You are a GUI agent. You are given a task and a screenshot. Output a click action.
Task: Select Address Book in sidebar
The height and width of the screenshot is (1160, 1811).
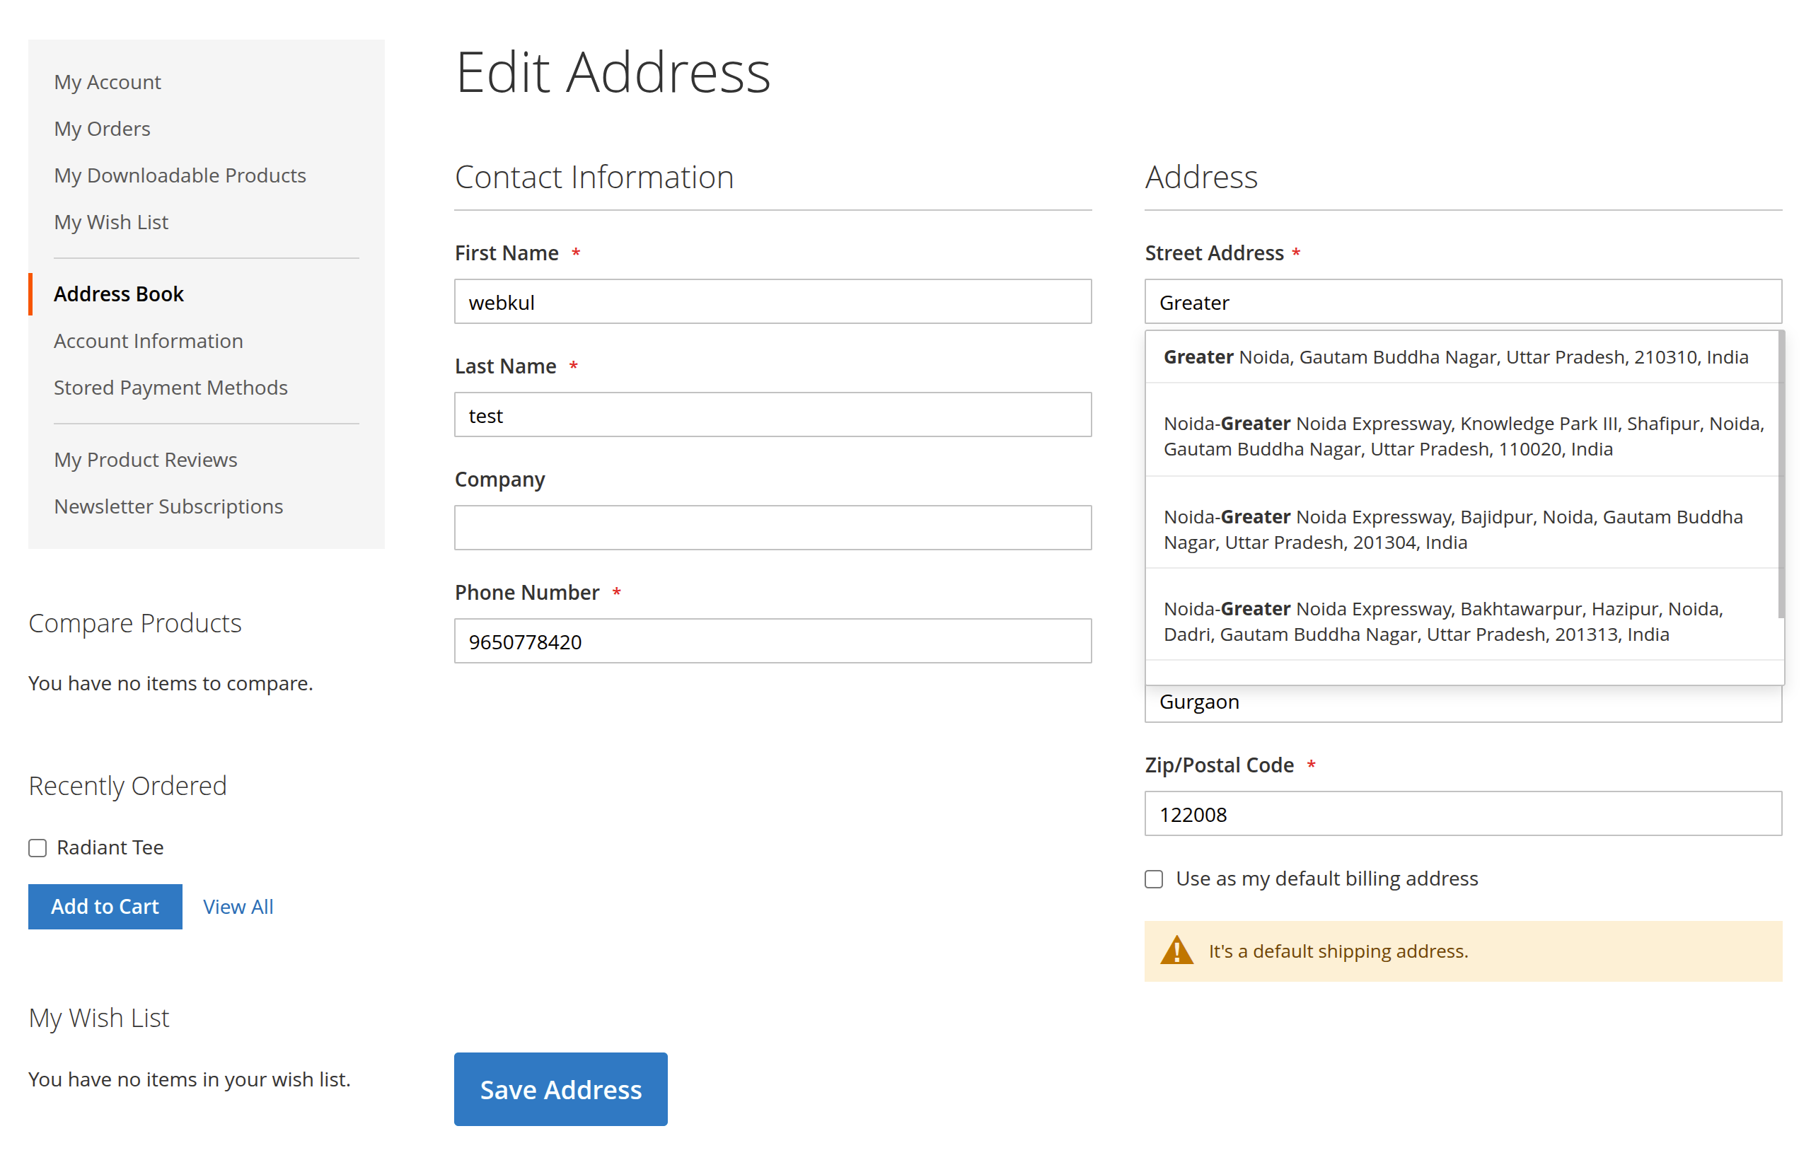click(119, 294)
